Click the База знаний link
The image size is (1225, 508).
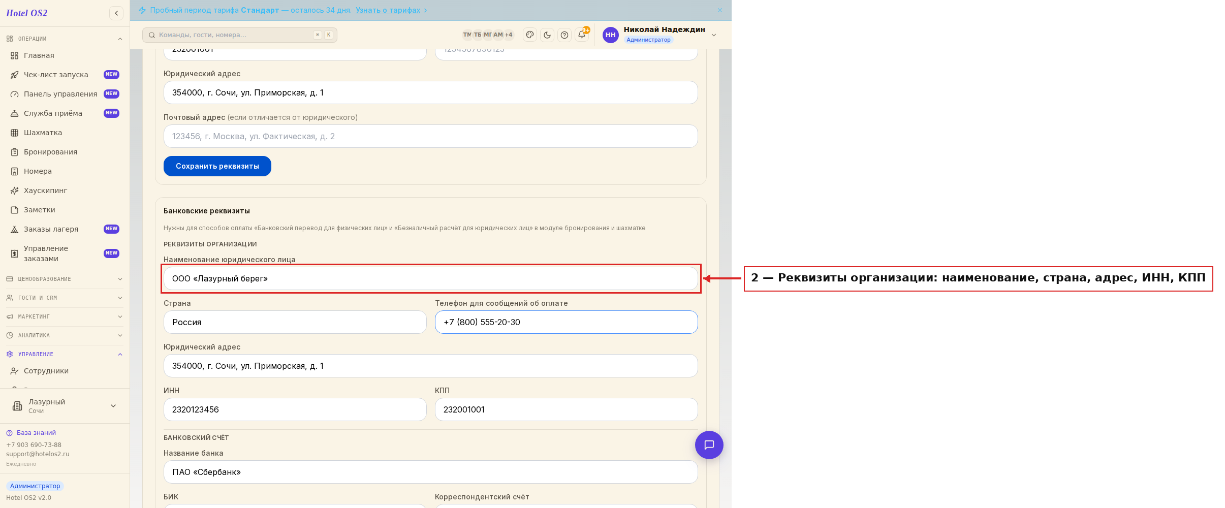point(36,433)
